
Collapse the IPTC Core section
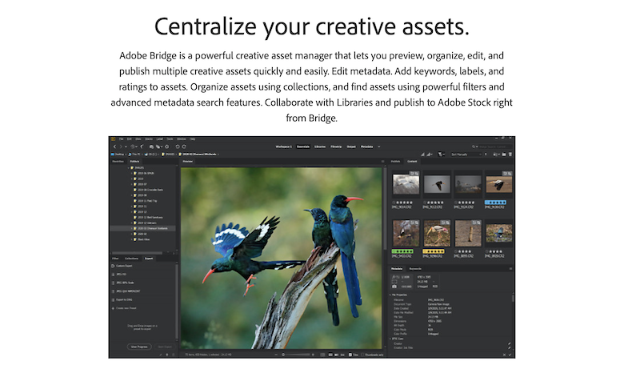(x=390, y=339)
